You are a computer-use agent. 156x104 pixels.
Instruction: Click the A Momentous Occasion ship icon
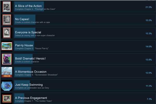tap(7, 72)
